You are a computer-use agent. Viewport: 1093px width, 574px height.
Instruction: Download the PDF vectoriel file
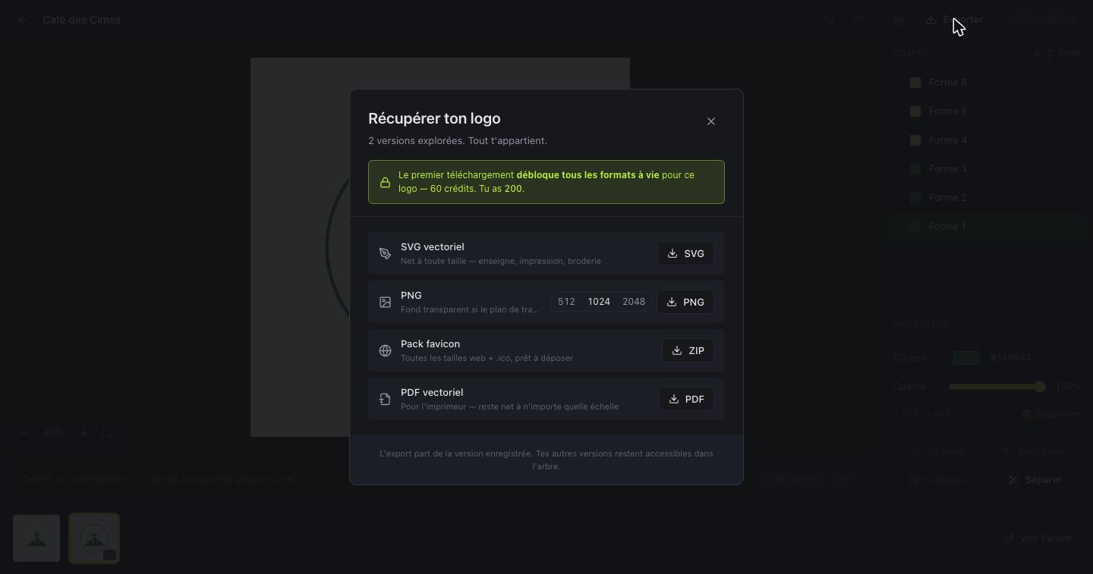[x=686, y=399]
